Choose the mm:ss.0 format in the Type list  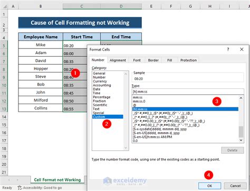(185, 101)
